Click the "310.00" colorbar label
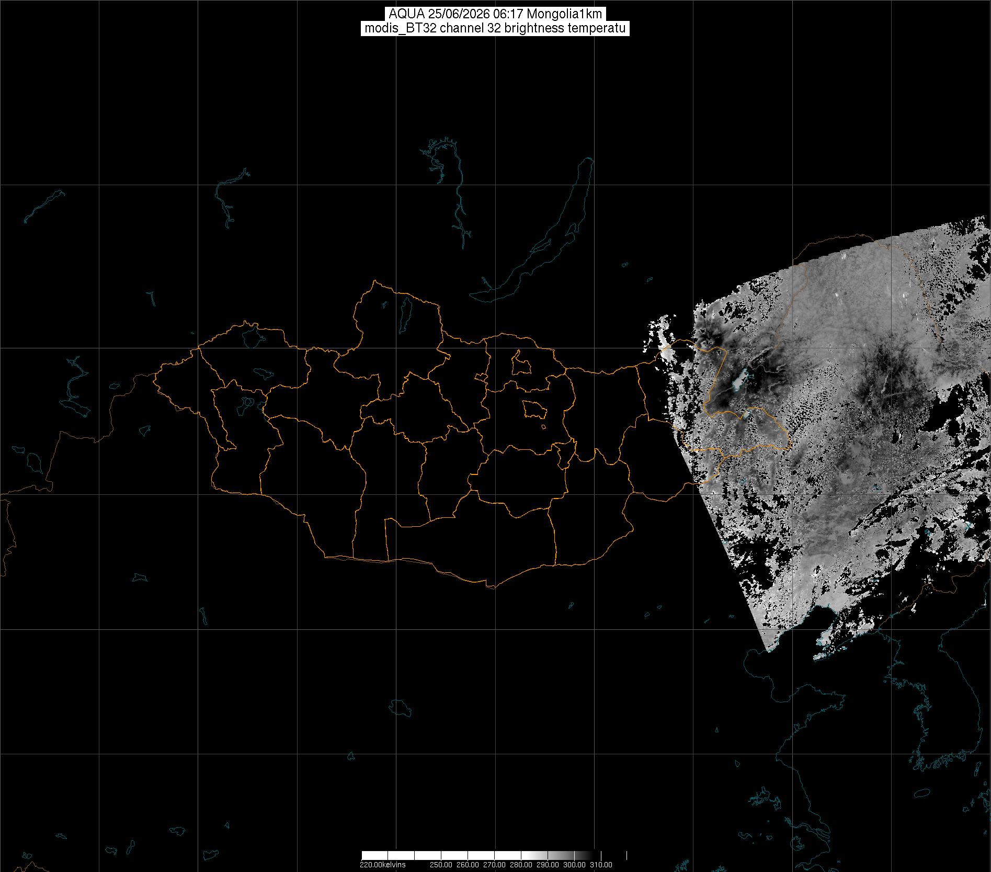Screen dimensions: 991x872 tap(601, 865)
